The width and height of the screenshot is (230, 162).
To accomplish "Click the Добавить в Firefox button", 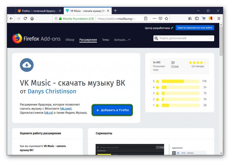I will pyautogui.click(x=112, y=110).
